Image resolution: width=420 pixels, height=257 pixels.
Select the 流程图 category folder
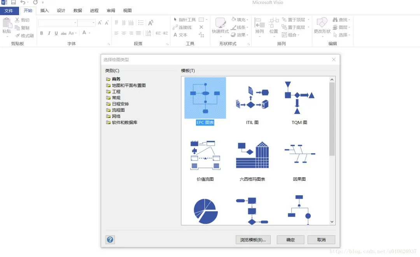coord(115,110)
